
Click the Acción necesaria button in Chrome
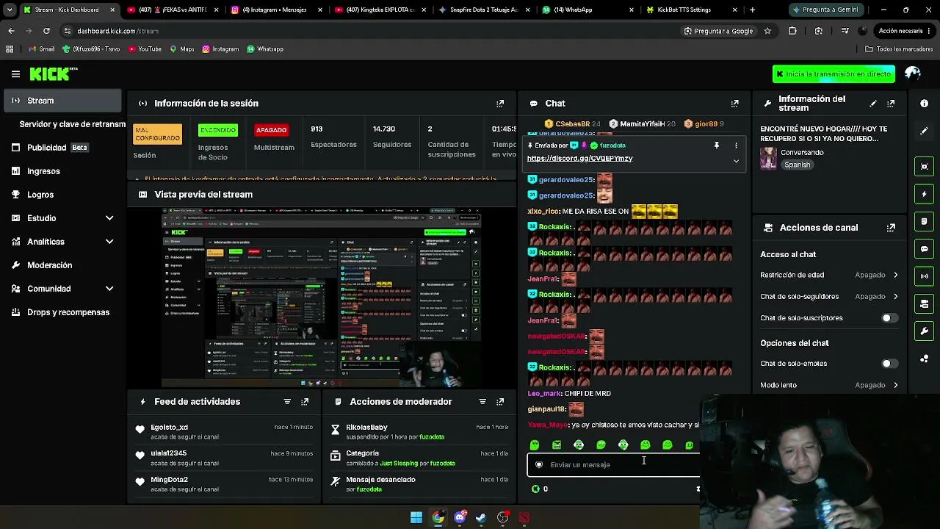pyautogui.click(x=905, y=31)
